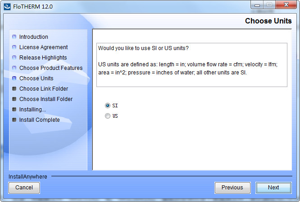Select the US units radio button
Image resolution: width=300 pixels, height=202 pixels.
107,116
